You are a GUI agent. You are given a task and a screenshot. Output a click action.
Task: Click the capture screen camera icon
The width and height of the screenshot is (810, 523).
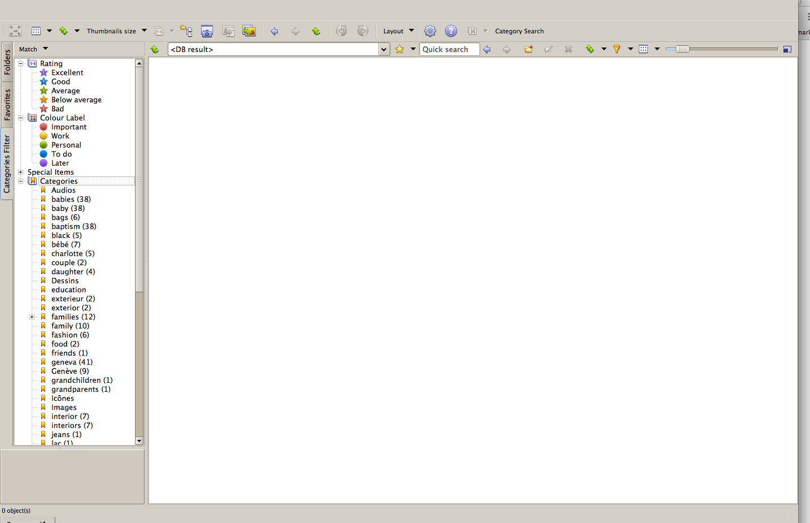[x=207, y=31]
